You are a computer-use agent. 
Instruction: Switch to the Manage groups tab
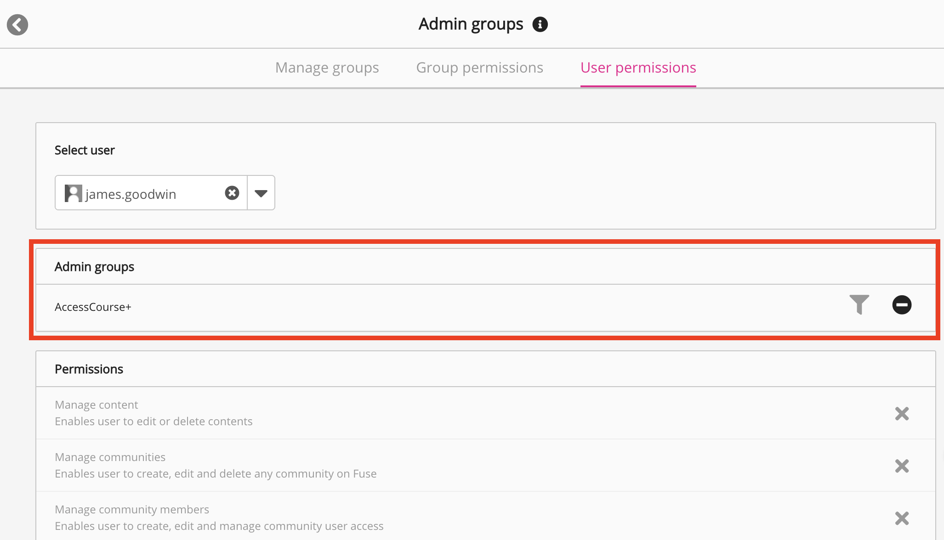pyautogui.click(x=327, y=68)
